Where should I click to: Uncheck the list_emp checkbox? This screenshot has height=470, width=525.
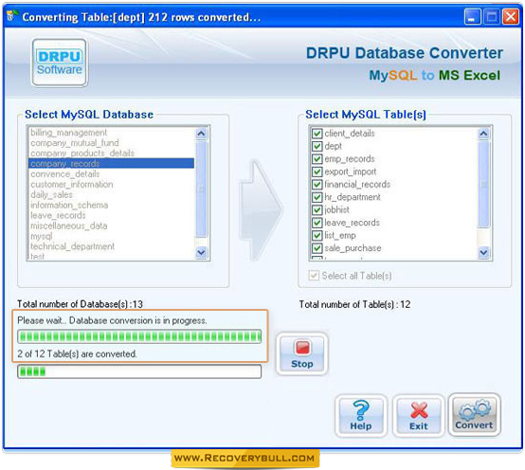pyautogui.click(x=317, y=235)
